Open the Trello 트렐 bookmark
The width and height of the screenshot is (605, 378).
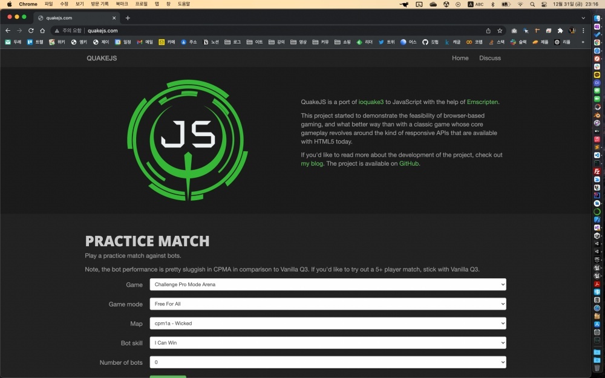pos(35,42)
